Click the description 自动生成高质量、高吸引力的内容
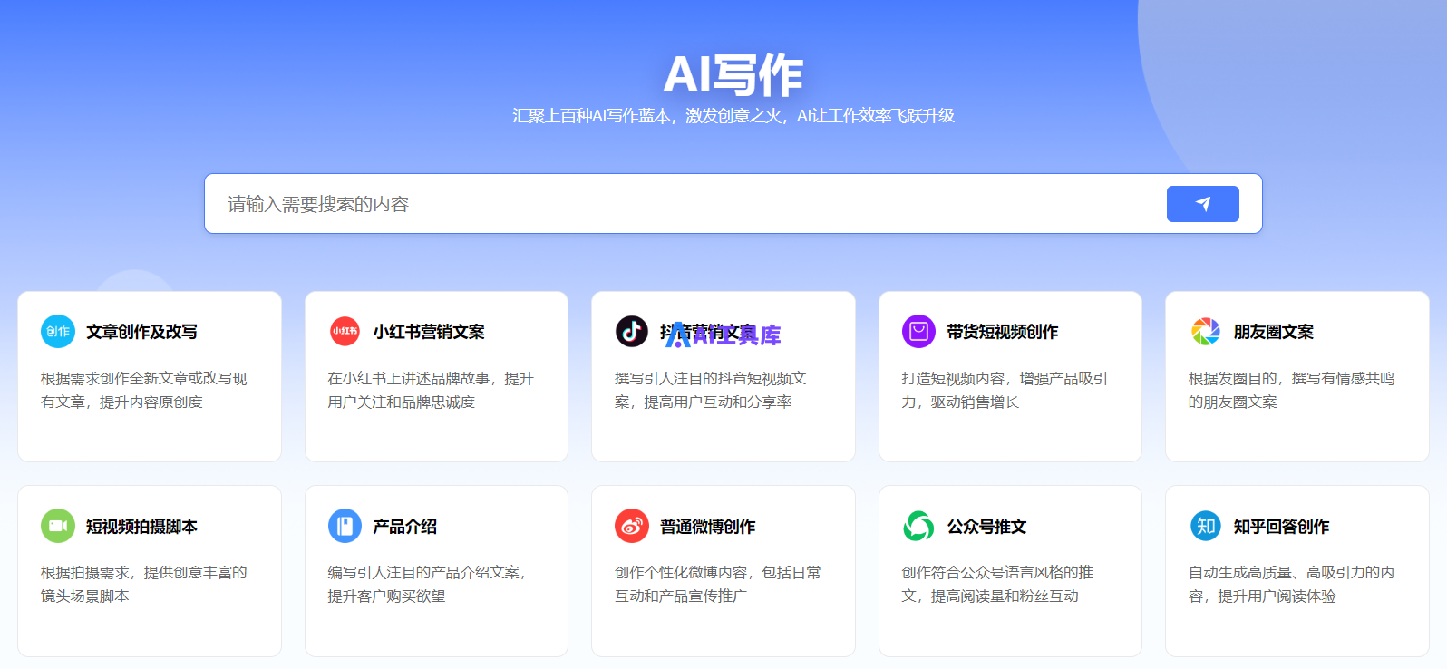 (x=1292, y=584)
